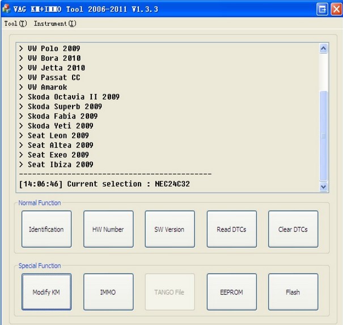Run Read DTCs
This screenshot has height=325, width=343.
click(232, 229)
